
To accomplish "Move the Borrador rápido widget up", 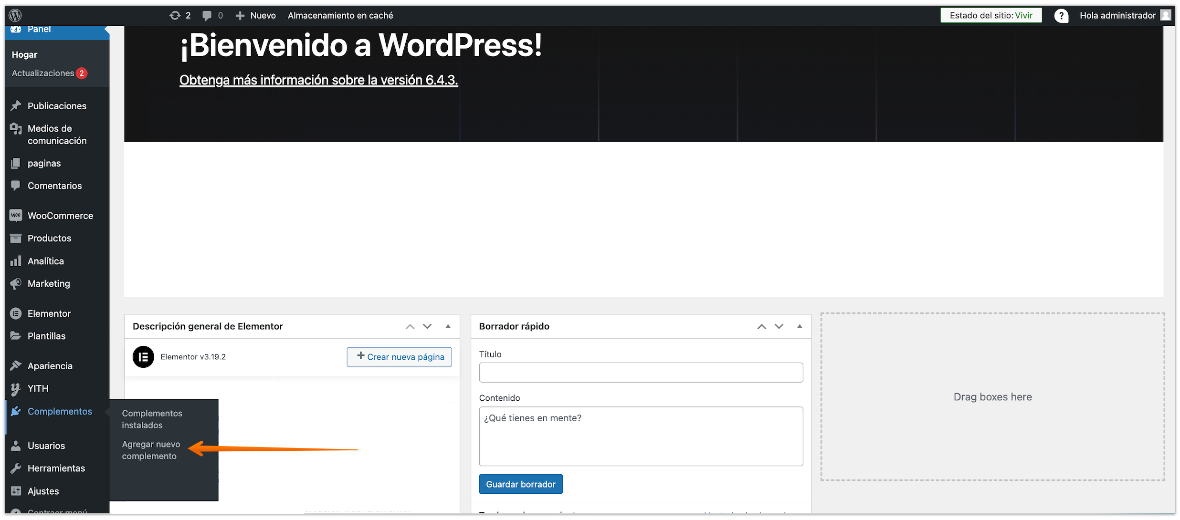I will point(761,326).
